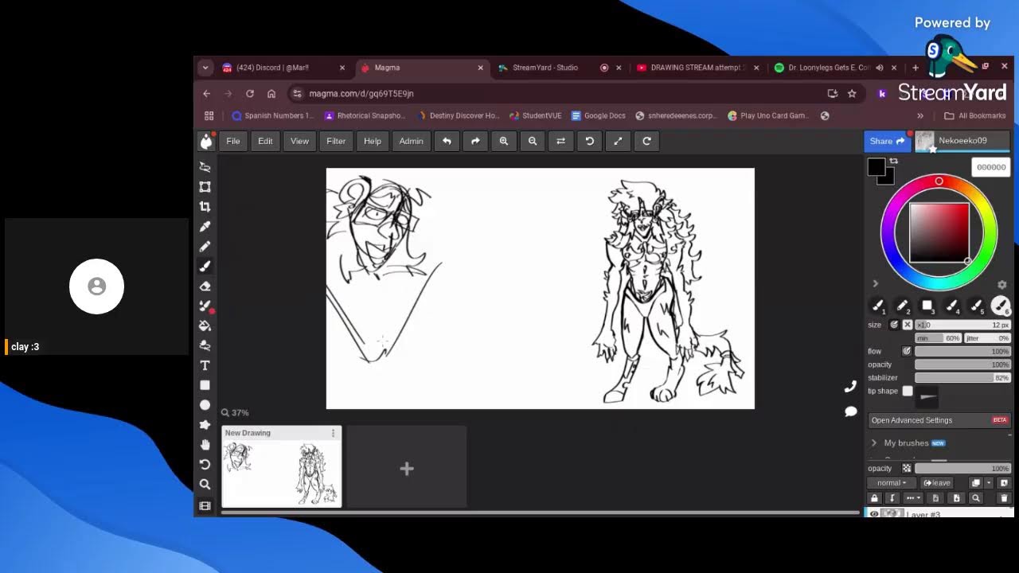Select the rectangle shape tool

205,385
